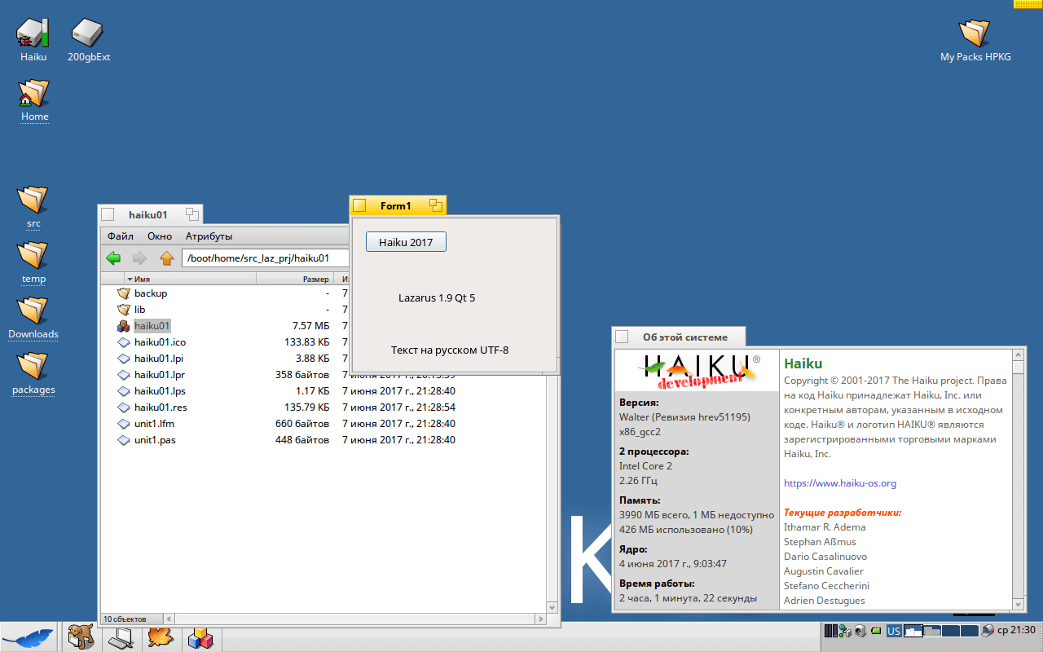1043x652 pixels.
Task: Click the Intel Core 2 processor text
Action: pos(645,466)
